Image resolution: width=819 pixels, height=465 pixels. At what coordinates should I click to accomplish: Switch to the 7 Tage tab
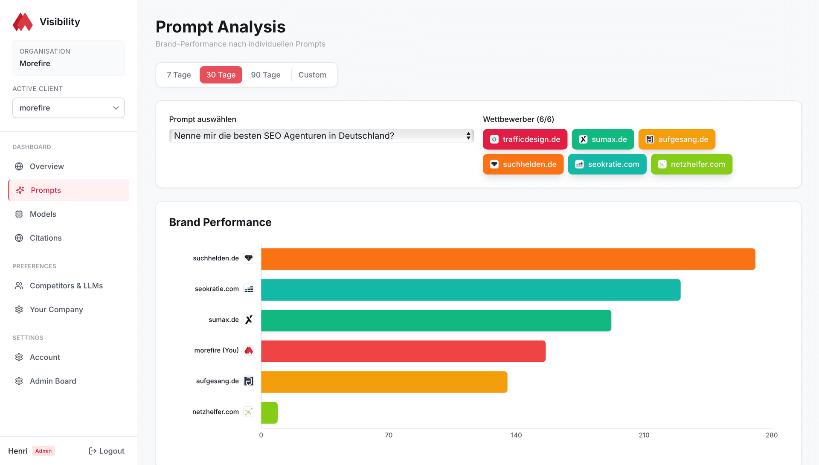178,75
